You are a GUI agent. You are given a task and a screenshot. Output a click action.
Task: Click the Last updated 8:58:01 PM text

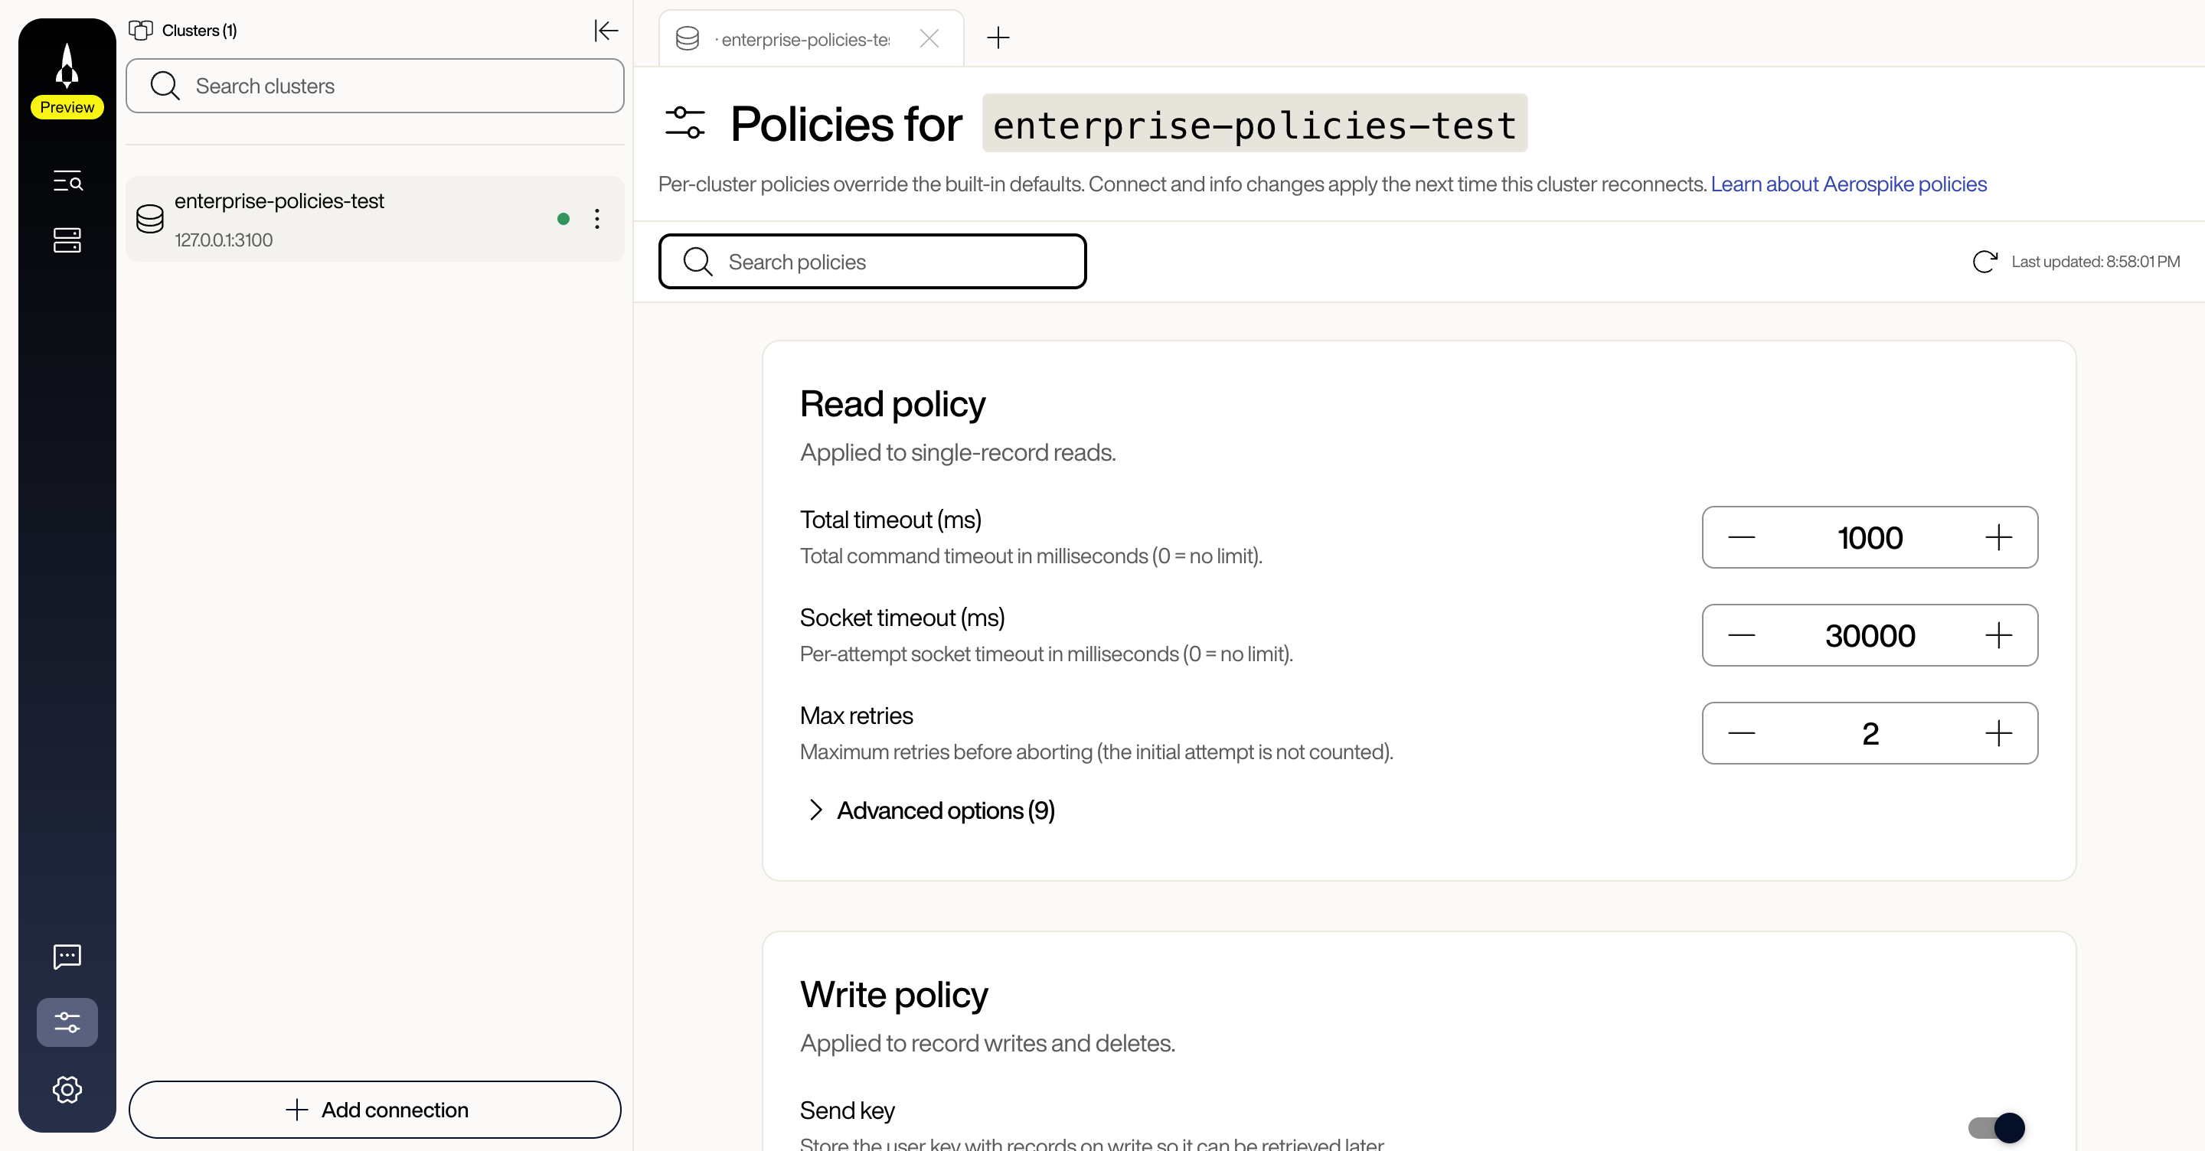pyautogui.click(x=2096, y=261)
